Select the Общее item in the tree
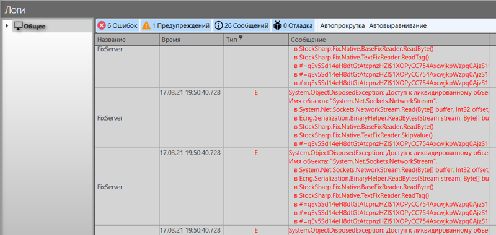 [x=35, y=26]
